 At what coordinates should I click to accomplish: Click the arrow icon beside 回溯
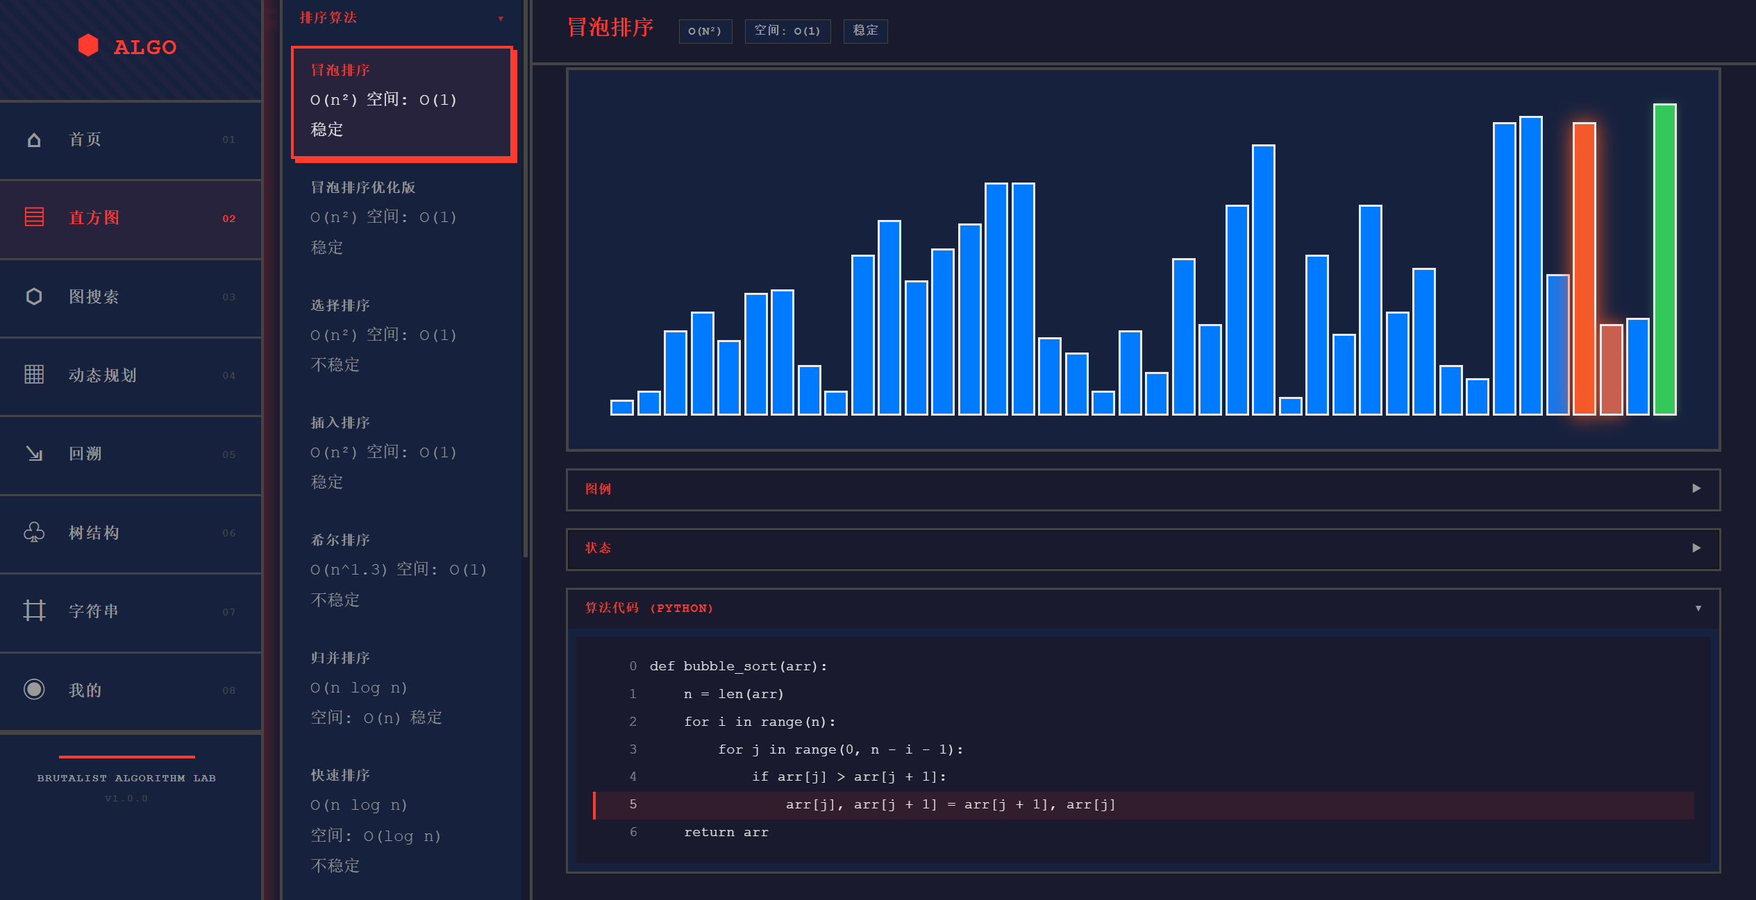point(34,454)
